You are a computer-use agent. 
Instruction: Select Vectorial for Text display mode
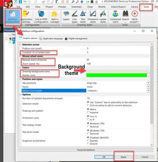[88, 126]
